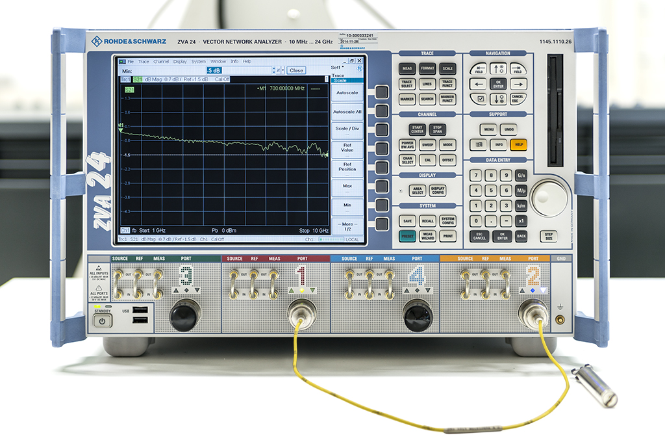Push the SCALE hardware key in Trace section
The height and width of the screenshot is (444, 665).
pos(448,68)
